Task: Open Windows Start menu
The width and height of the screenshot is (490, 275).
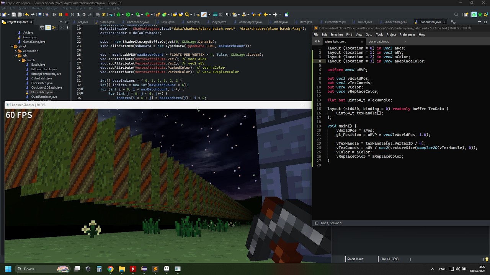Action: (8, 269)
